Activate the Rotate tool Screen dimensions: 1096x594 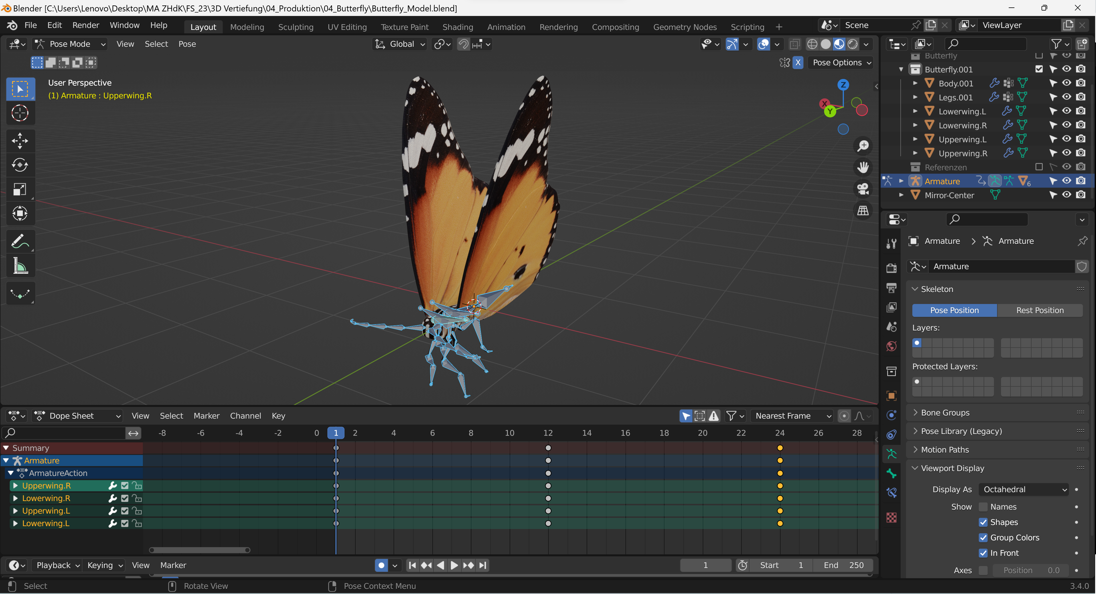(20, 165)
